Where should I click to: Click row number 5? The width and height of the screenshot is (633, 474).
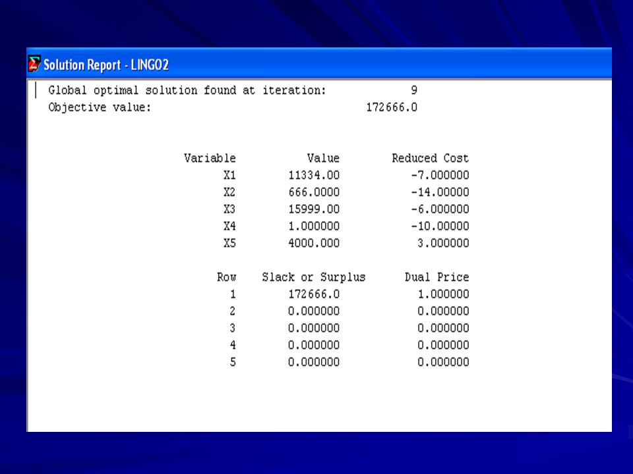click(233, 362)
